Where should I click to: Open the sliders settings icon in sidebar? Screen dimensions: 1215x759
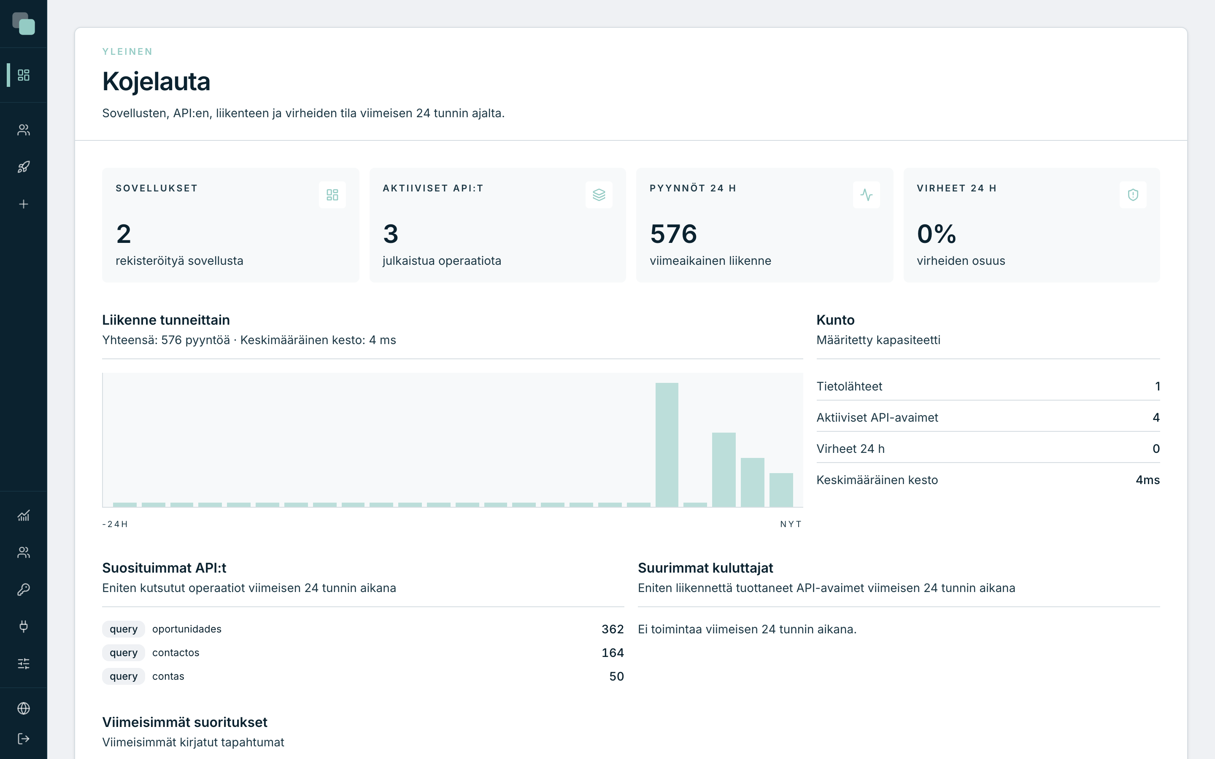click(x=24, y=664)
